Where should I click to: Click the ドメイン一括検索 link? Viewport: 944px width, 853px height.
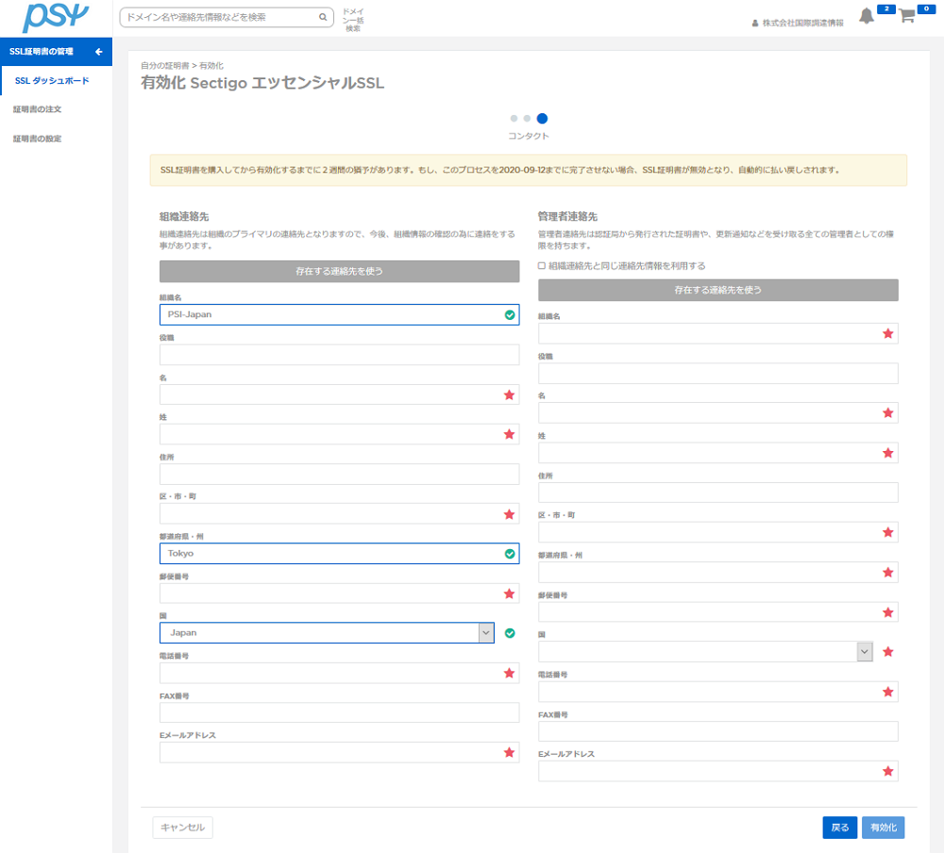pos(353,20)
